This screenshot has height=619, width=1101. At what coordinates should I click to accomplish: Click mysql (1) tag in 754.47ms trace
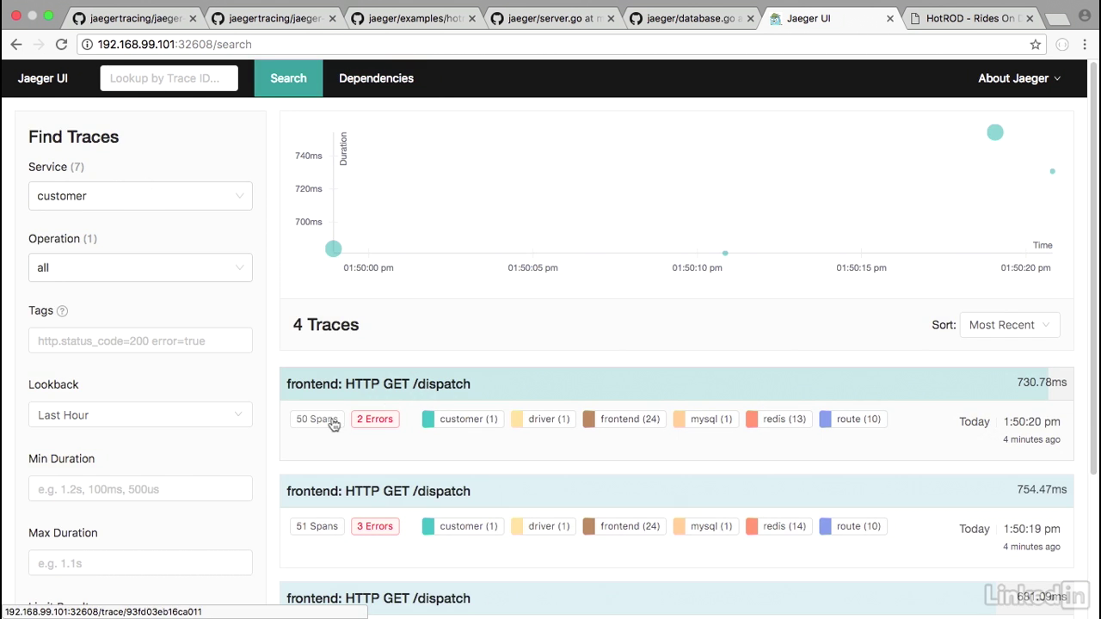[x=704, y=526]
